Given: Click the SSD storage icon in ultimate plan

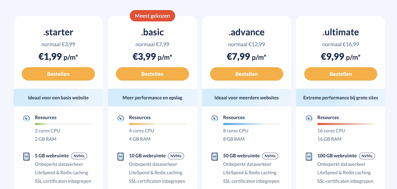Looking at the screenshot, I should pyautogui.click(x=309, y=156).
